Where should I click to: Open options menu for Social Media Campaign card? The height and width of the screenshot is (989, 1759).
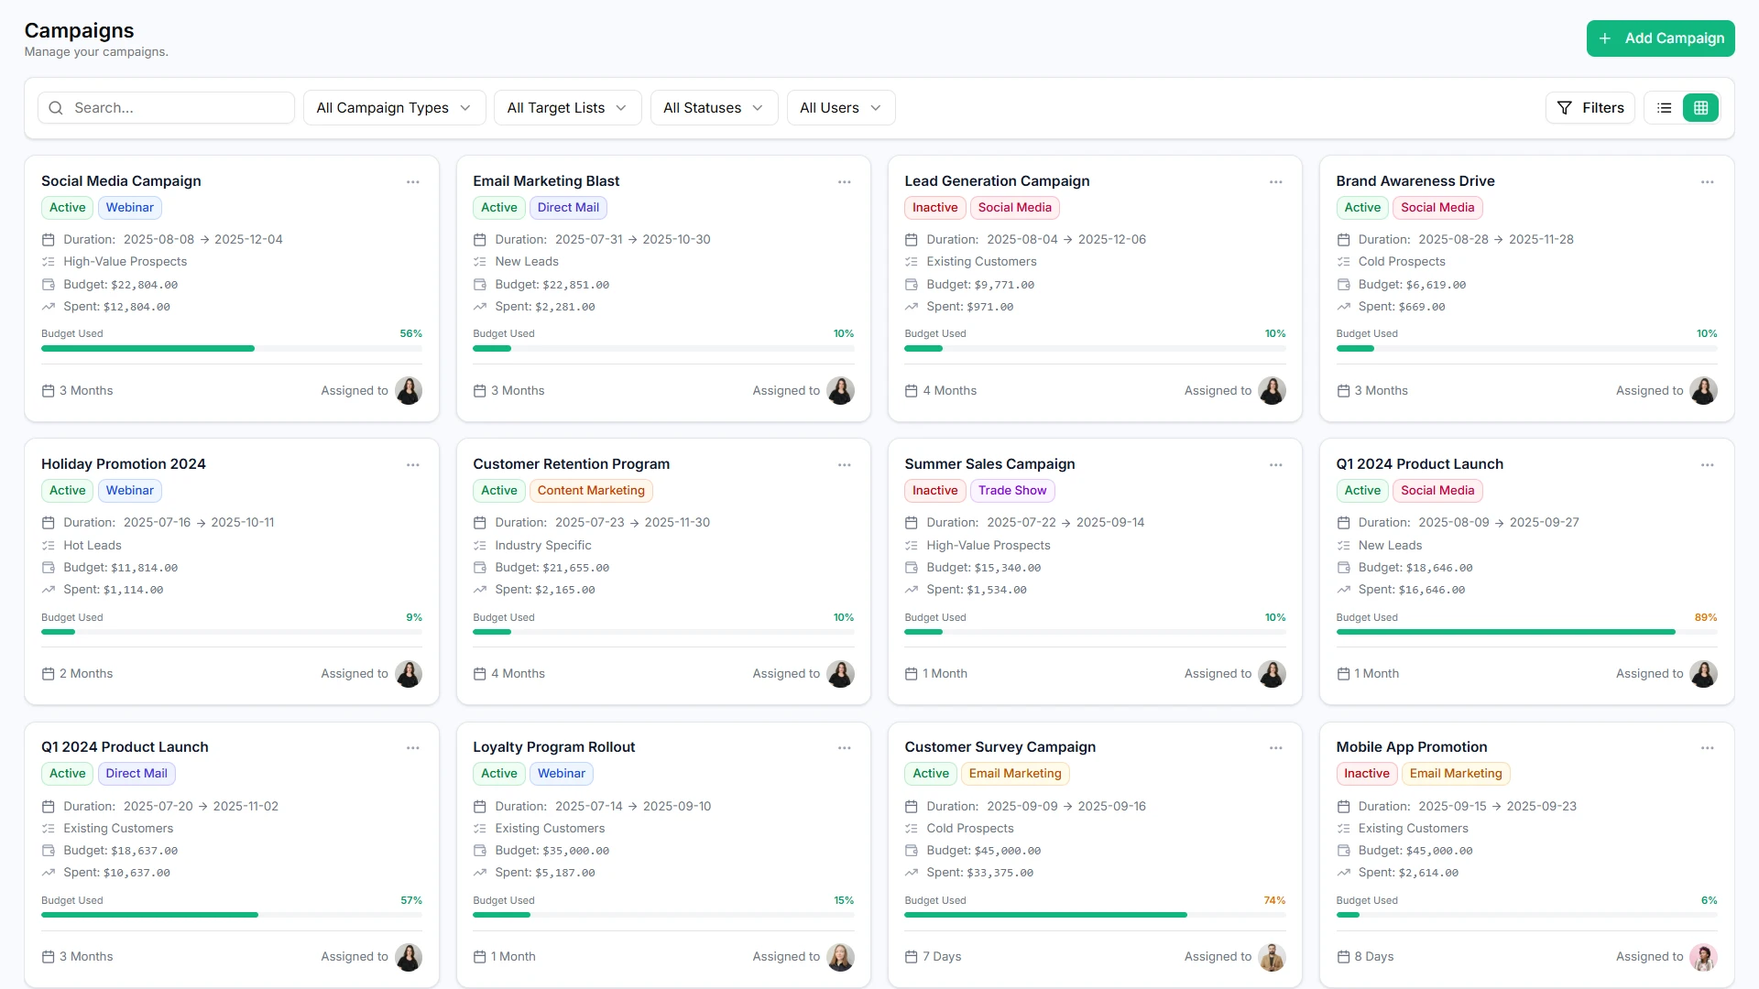413,182
